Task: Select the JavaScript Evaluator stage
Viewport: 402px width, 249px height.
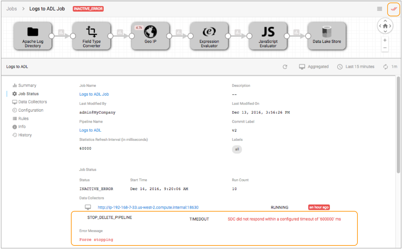Action: 268,36
